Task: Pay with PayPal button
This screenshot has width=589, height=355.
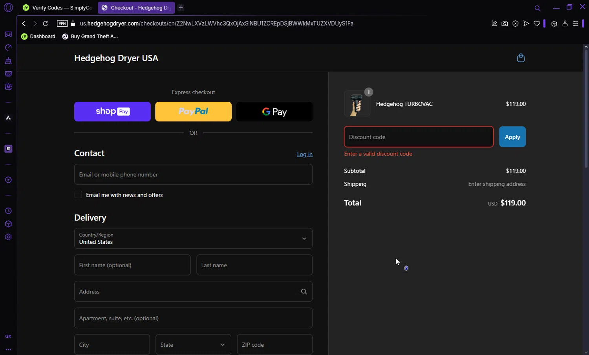Action: tap(193, 112)
